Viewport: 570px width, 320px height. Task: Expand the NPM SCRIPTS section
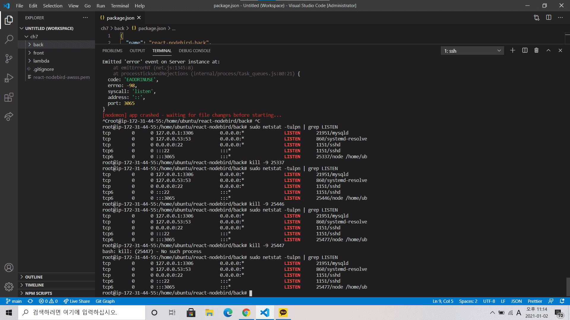coord(38,293)
